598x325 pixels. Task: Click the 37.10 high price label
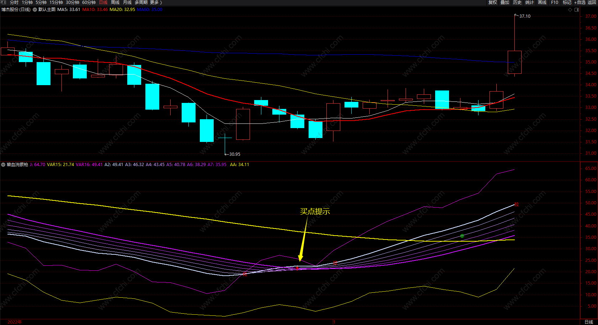point(525,16)
